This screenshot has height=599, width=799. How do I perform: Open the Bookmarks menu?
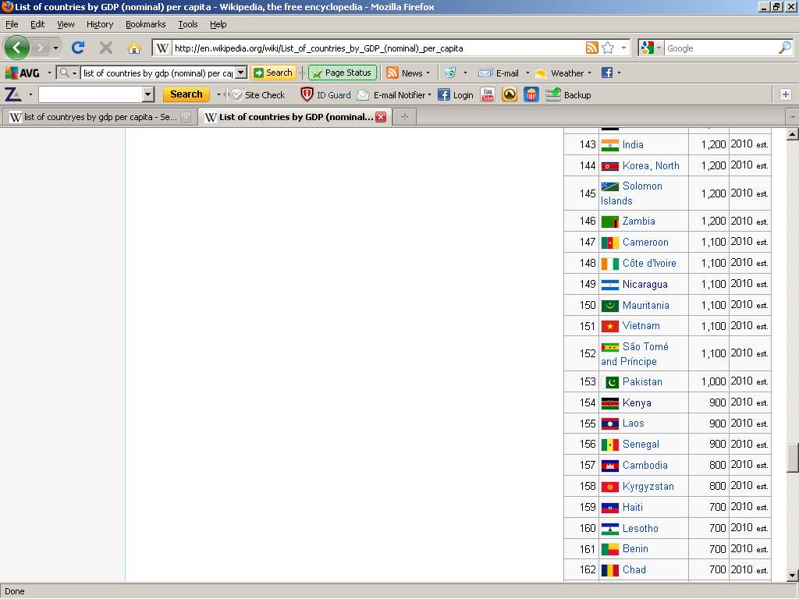click(145, 24)
